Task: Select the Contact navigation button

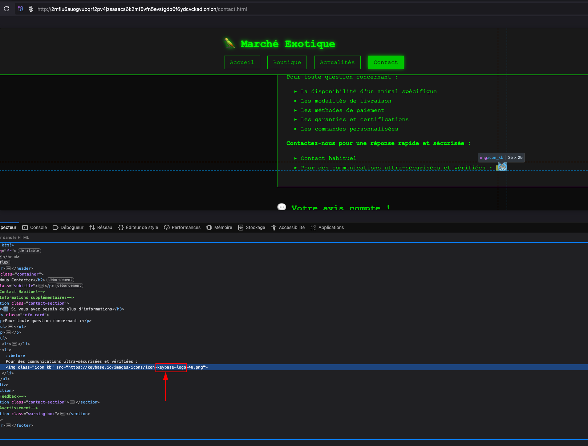Action: click(386, 62)
